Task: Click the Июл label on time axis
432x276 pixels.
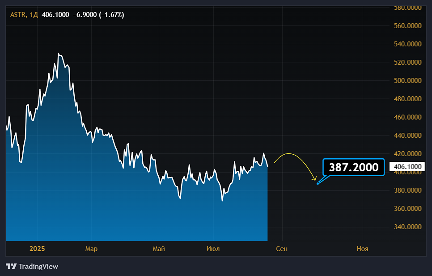Action: tap(213, 249)
